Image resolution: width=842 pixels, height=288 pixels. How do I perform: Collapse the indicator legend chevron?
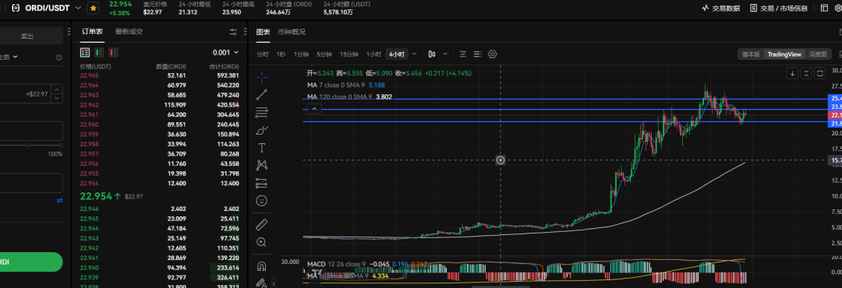[314, 109]
